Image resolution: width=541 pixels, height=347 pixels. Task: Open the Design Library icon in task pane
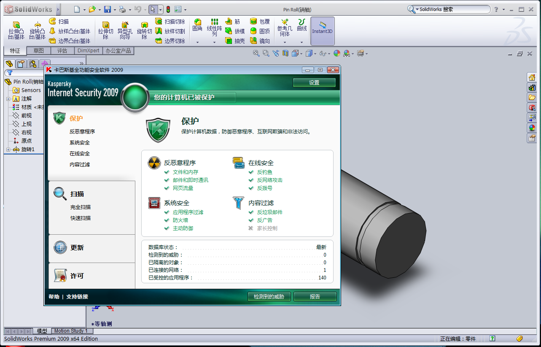pyautogui.click(x=532, y=87)
